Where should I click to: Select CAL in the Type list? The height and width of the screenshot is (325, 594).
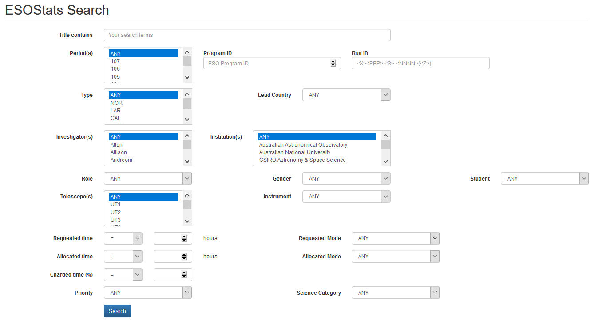coord(143,118)
